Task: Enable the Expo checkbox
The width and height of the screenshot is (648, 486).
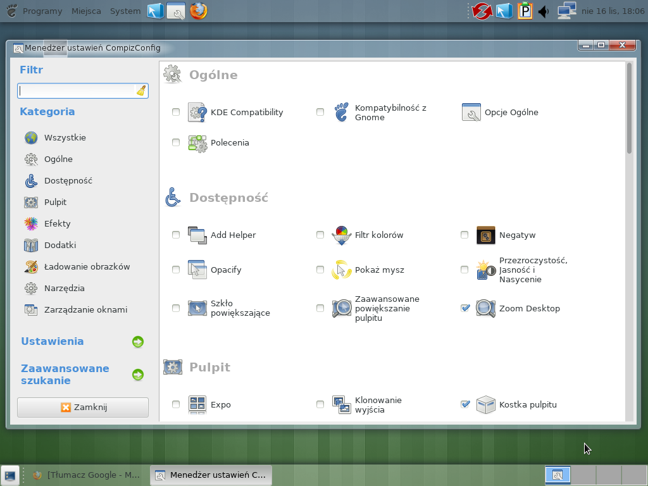Action: pos(176,404)
